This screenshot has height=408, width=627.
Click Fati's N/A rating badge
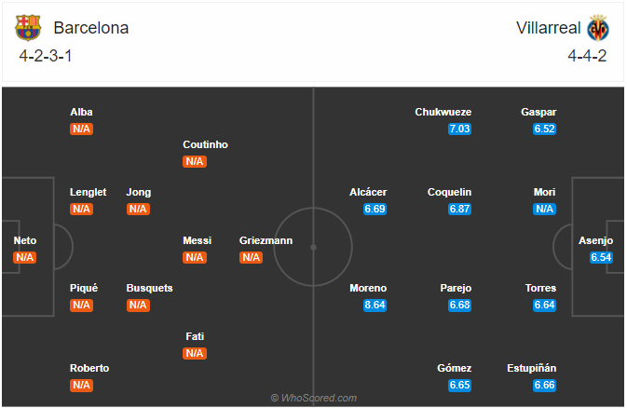[x=195, y=353]
